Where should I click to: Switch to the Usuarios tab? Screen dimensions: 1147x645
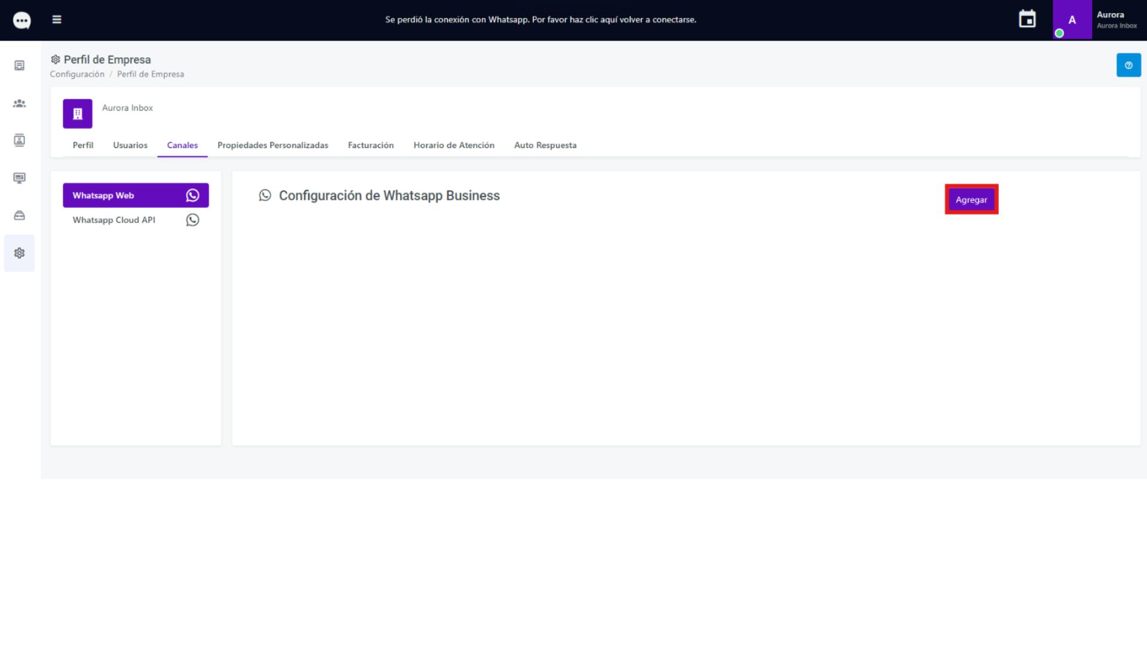pos(130,145)
